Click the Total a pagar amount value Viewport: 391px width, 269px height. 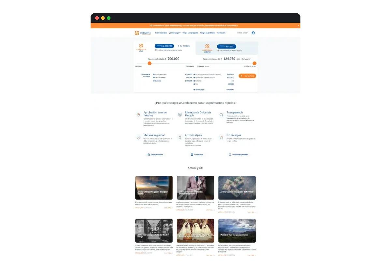click(230, 89)
